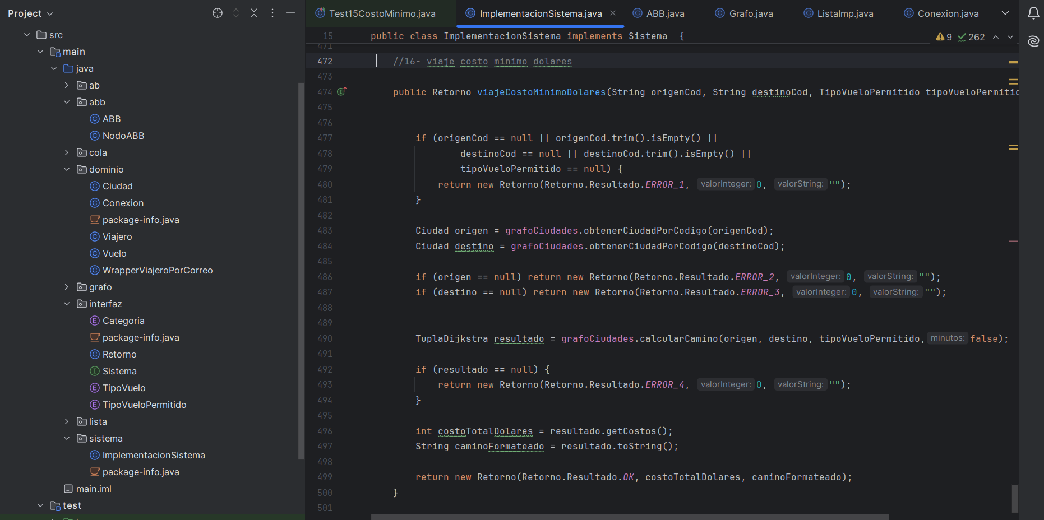
Task: Collapse the java folder
Action: pos(54,68)
